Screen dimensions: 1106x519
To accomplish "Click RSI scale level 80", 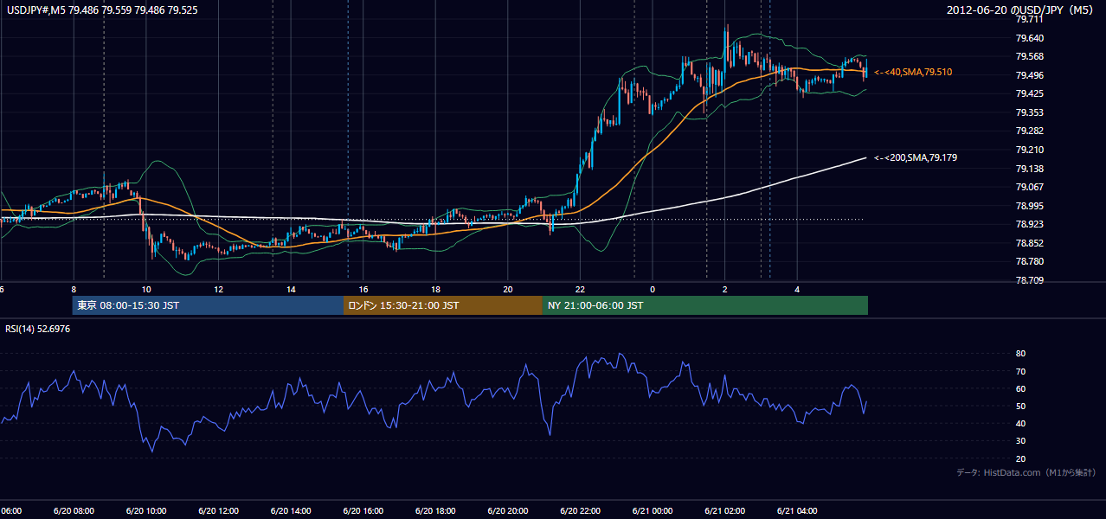I will tap(1020, 354).
